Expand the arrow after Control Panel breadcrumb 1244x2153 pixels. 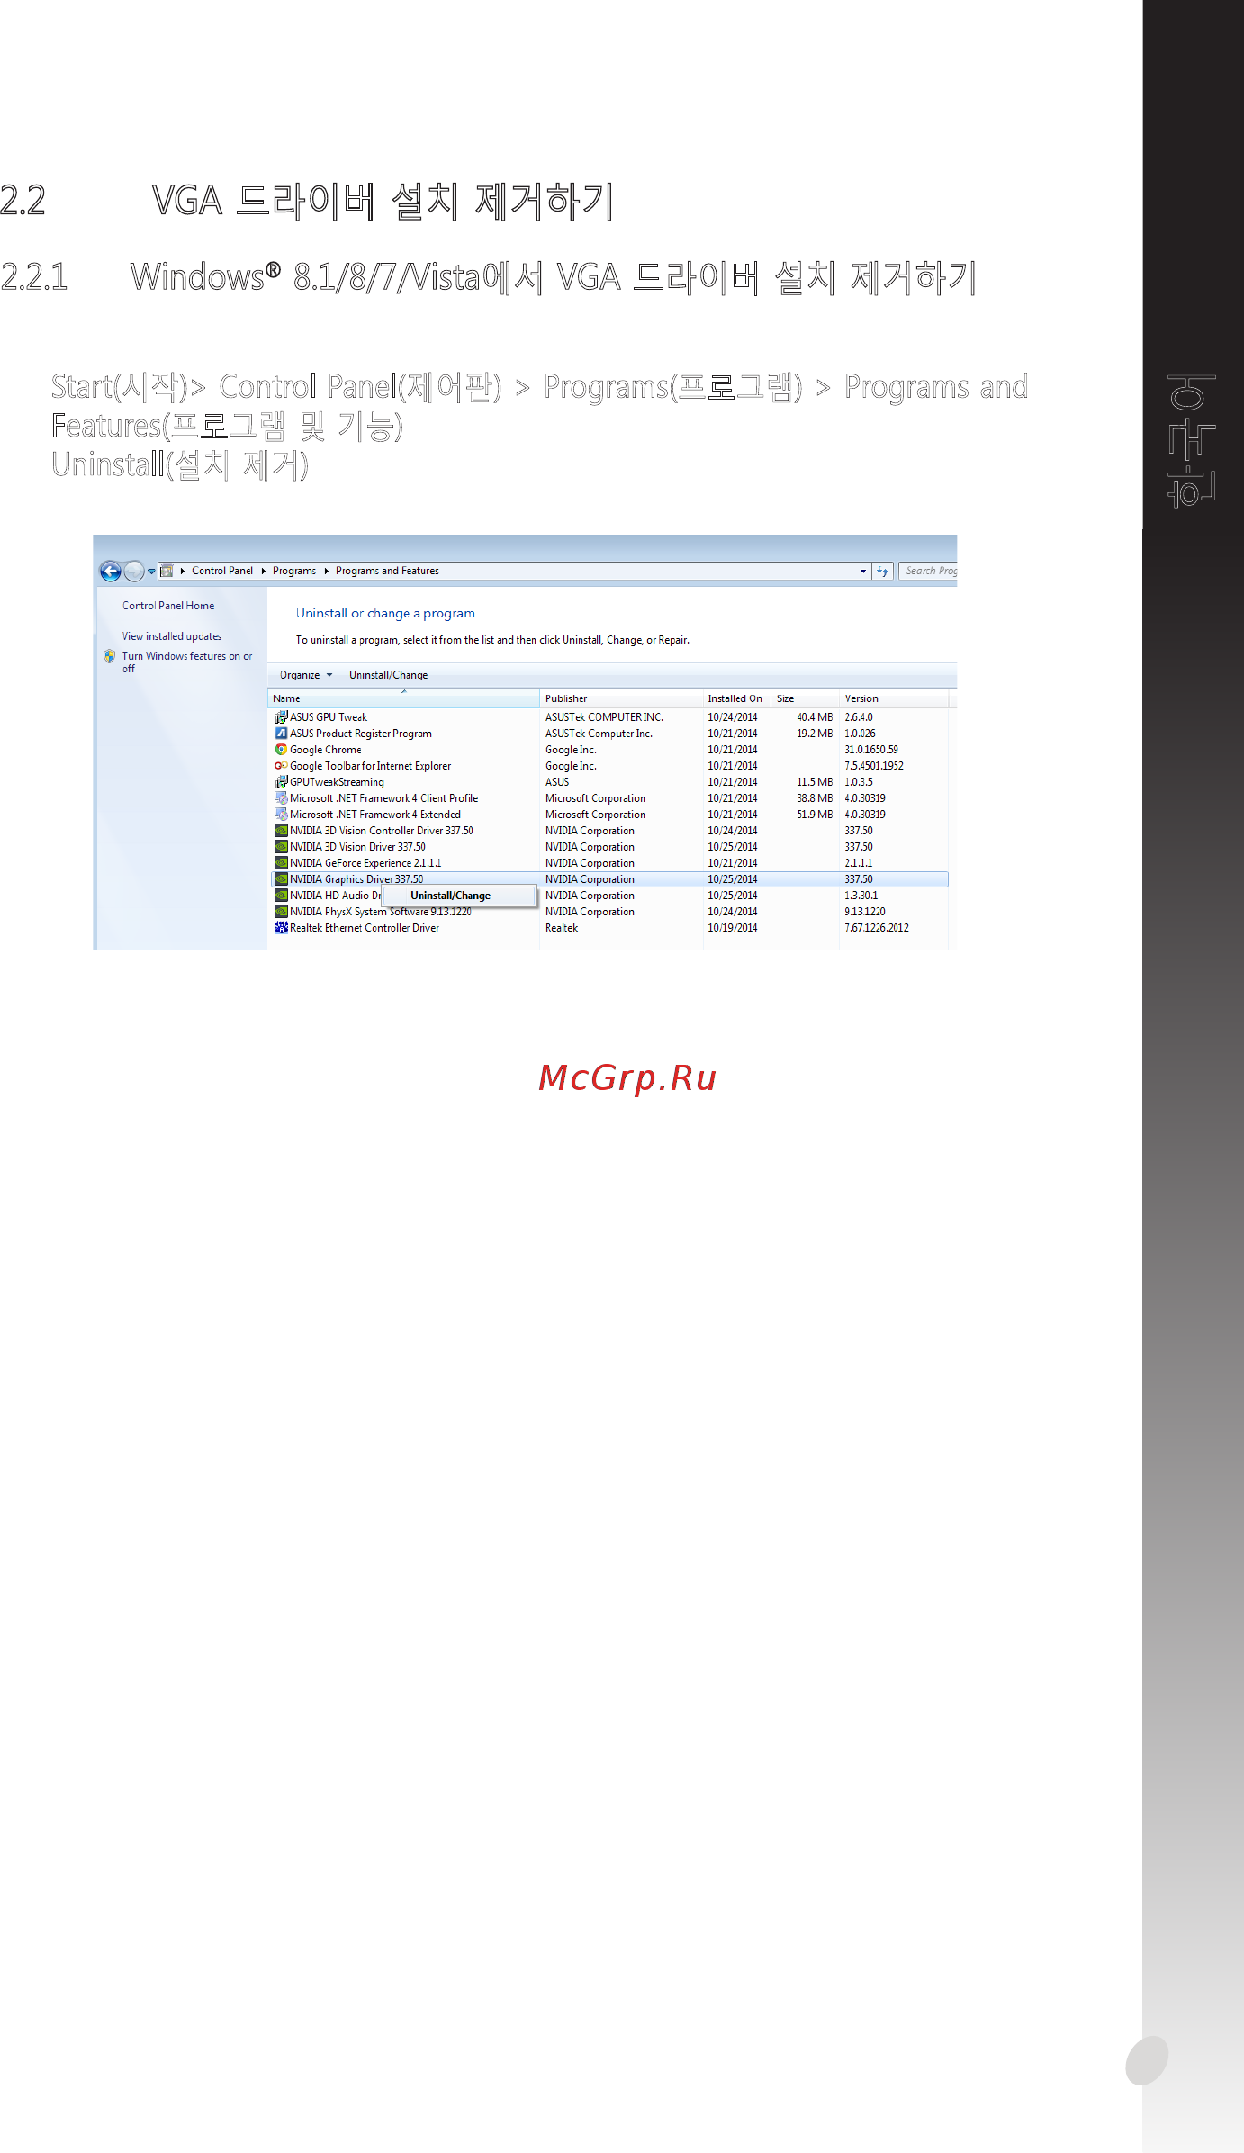pos(263,571)
